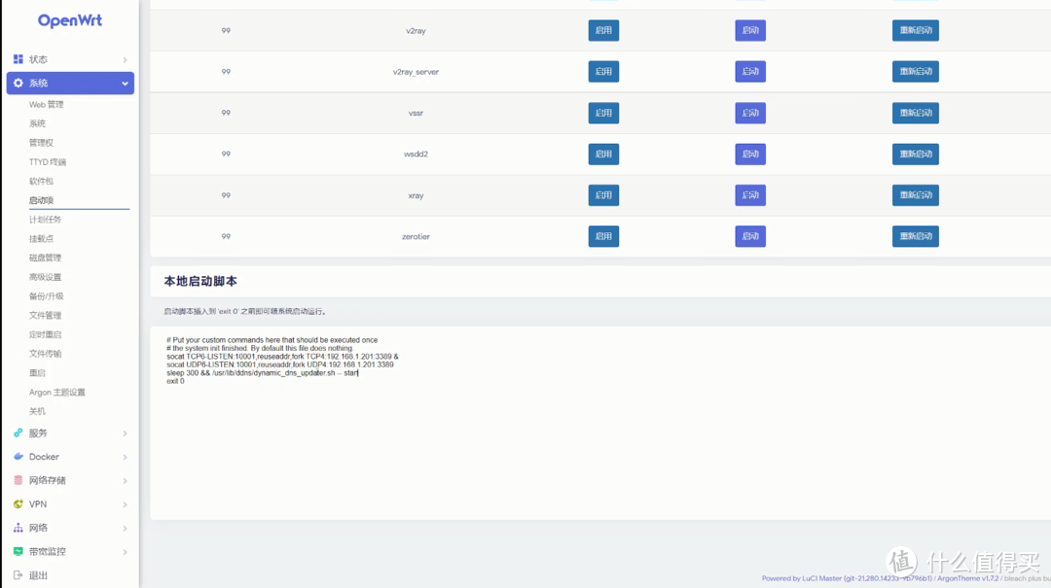Expand the 网络 menu chevron

(x=125, y=528)
